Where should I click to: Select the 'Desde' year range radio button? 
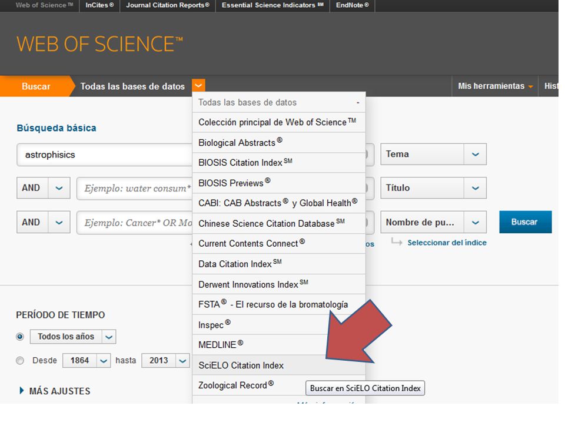(20, 360)
